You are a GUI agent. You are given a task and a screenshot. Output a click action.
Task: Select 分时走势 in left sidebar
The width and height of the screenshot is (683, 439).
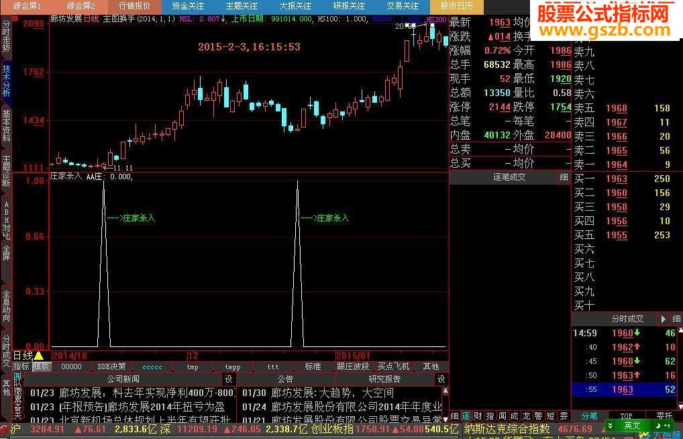(x=6, y=36)
